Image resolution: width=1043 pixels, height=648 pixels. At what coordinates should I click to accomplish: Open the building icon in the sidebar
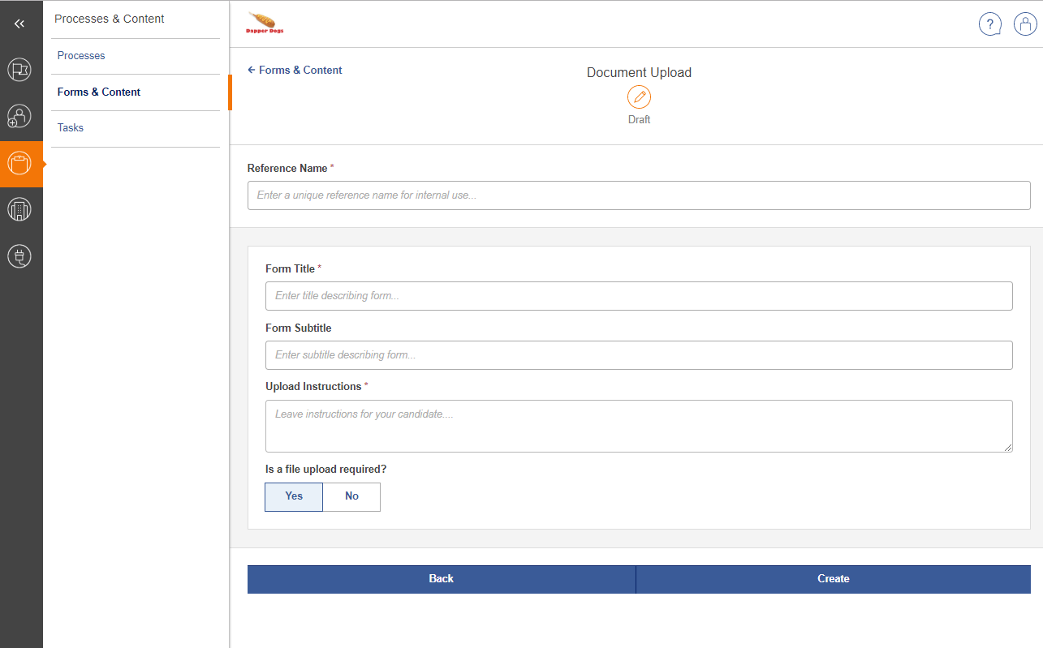point(19,209)
